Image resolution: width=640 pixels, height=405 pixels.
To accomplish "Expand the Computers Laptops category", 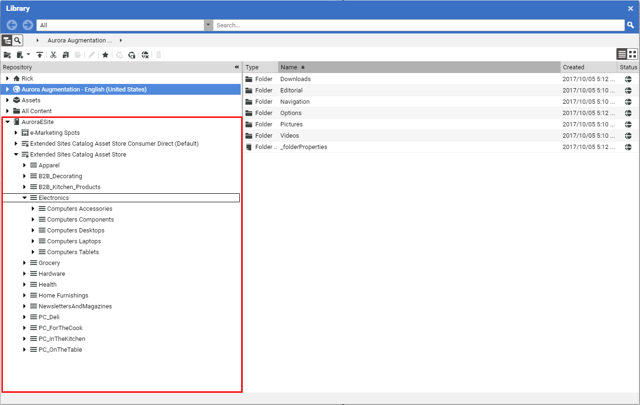I will (x=33, y=241).
